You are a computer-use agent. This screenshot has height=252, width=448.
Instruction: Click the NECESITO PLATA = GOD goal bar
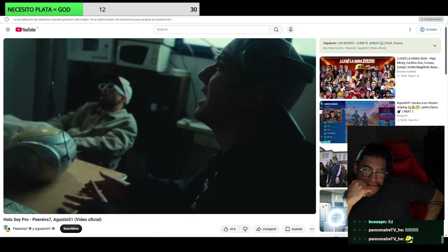coord(102,9)
